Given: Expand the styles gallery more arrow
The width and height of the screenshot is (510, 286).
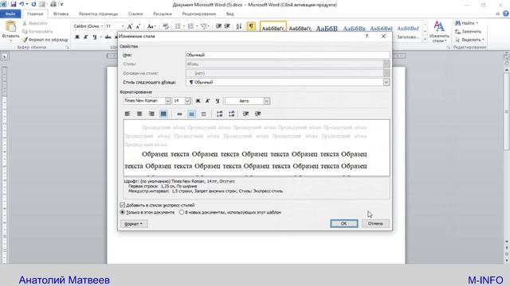Looking at the screenshot, I should [x=425, y=39].
